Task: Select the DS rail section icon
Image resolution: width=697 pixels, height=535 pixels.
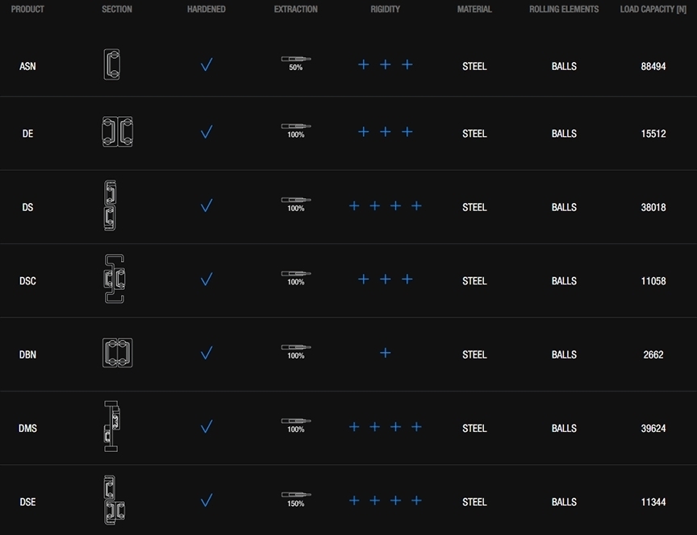Action: [x=110, y=206]
